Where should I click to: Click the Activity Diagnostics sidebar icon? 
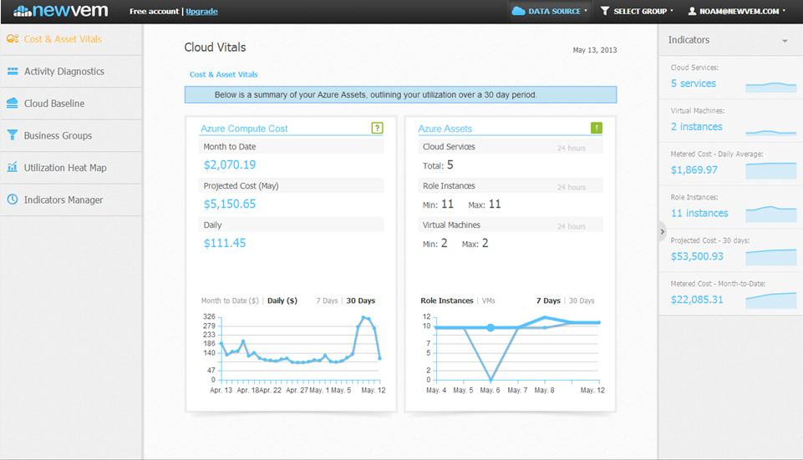click(13, 71)
